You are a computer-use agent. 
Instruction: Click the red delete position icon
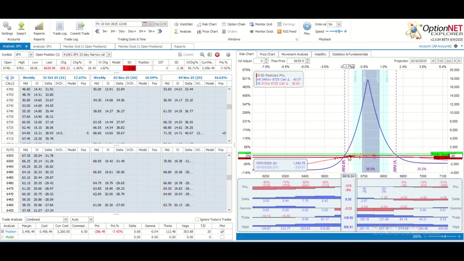tap(217, 54)
